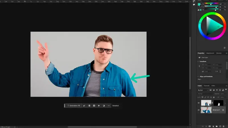Click the flip vertical icon in Transform
Viewport: 228px width, 128px height.
(220, 71)
